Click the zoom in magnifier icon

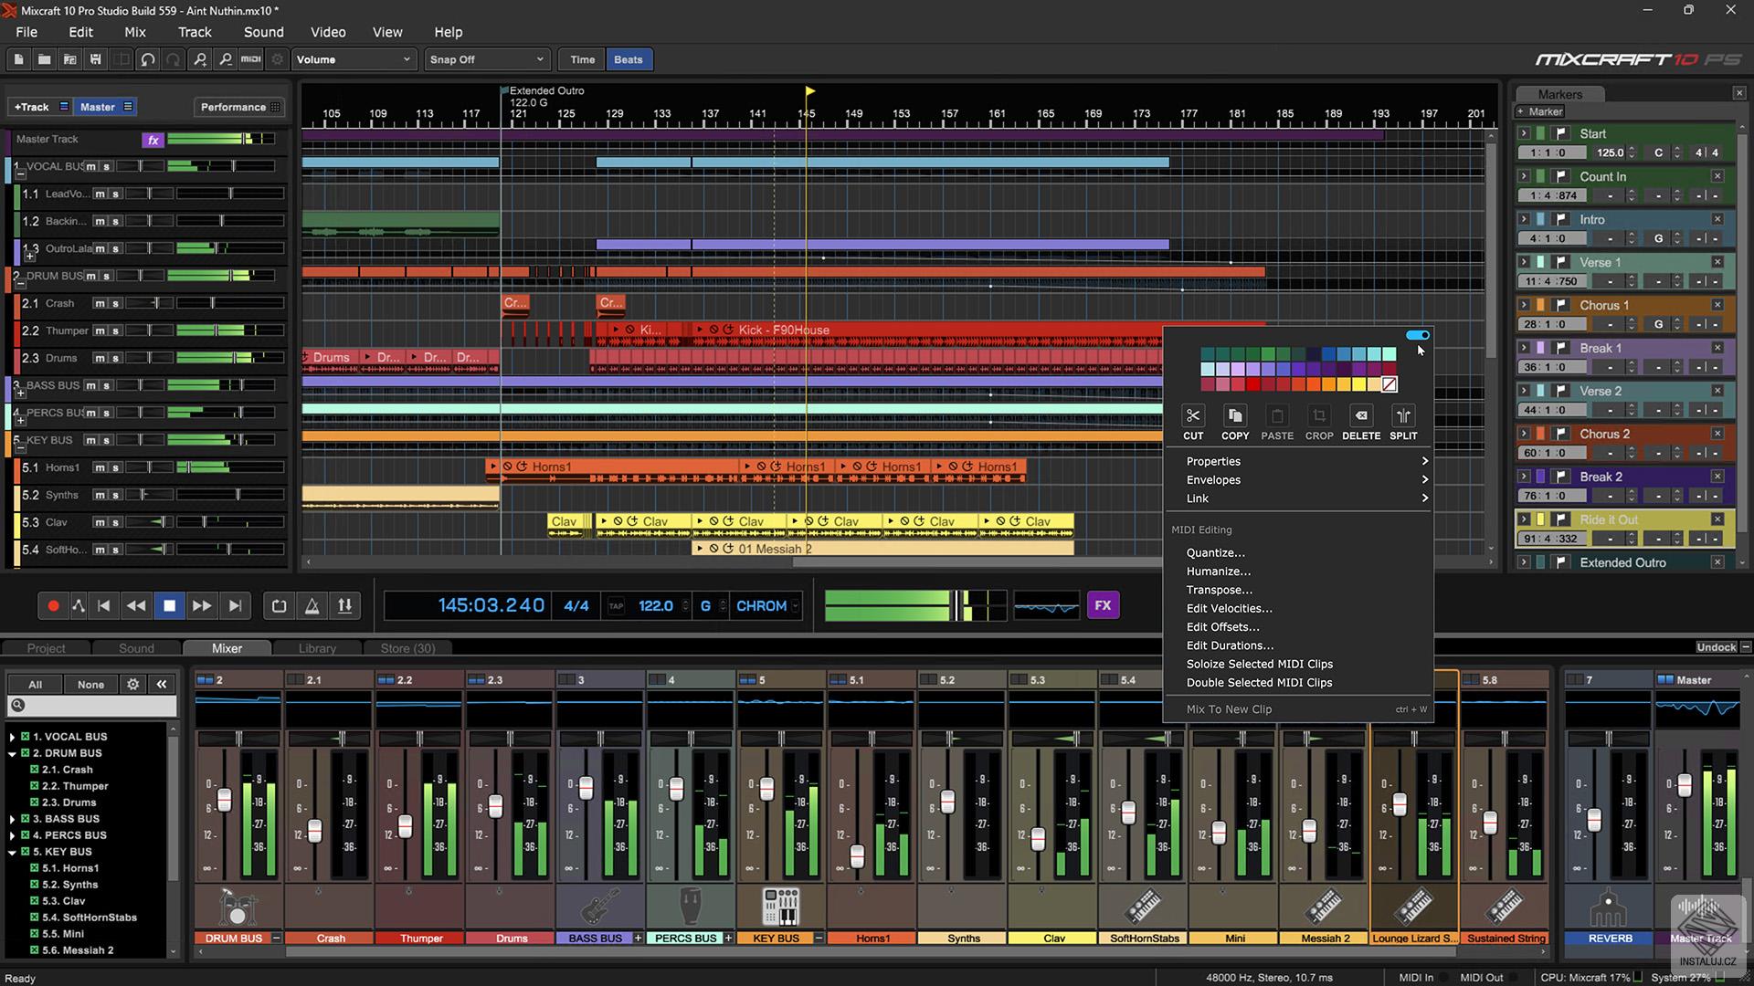pyautogui.click(x=200, y=59)
